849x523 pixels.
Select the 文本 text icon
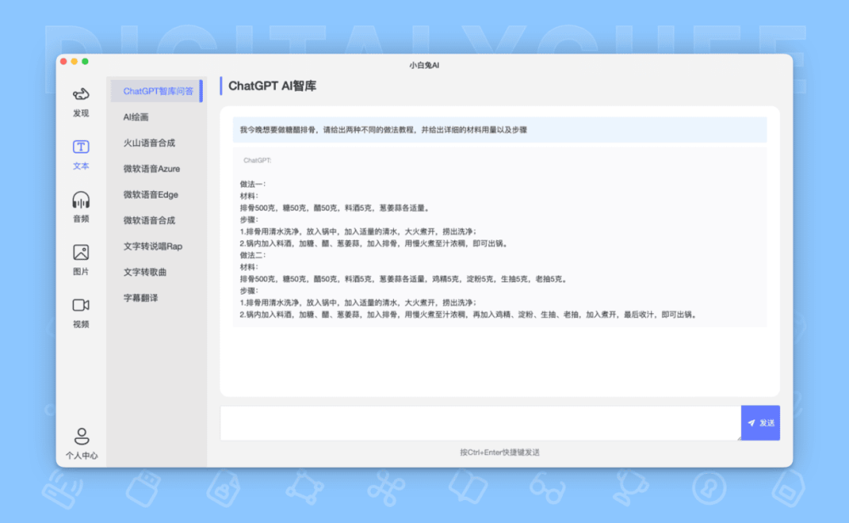point(81,147)
